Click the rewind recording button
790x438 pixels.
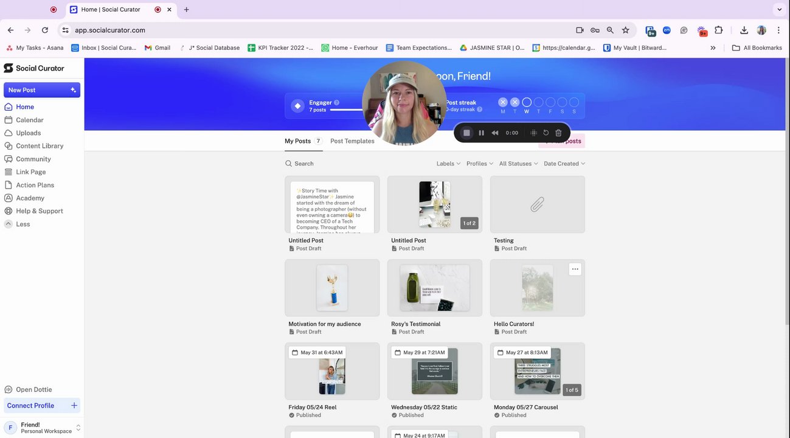coord(495,133)
